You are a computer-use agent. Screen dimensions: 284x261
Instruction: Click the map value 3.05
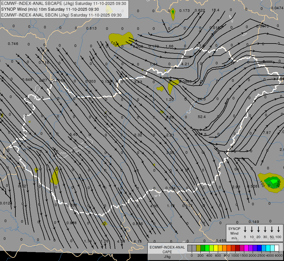(170, 153)
